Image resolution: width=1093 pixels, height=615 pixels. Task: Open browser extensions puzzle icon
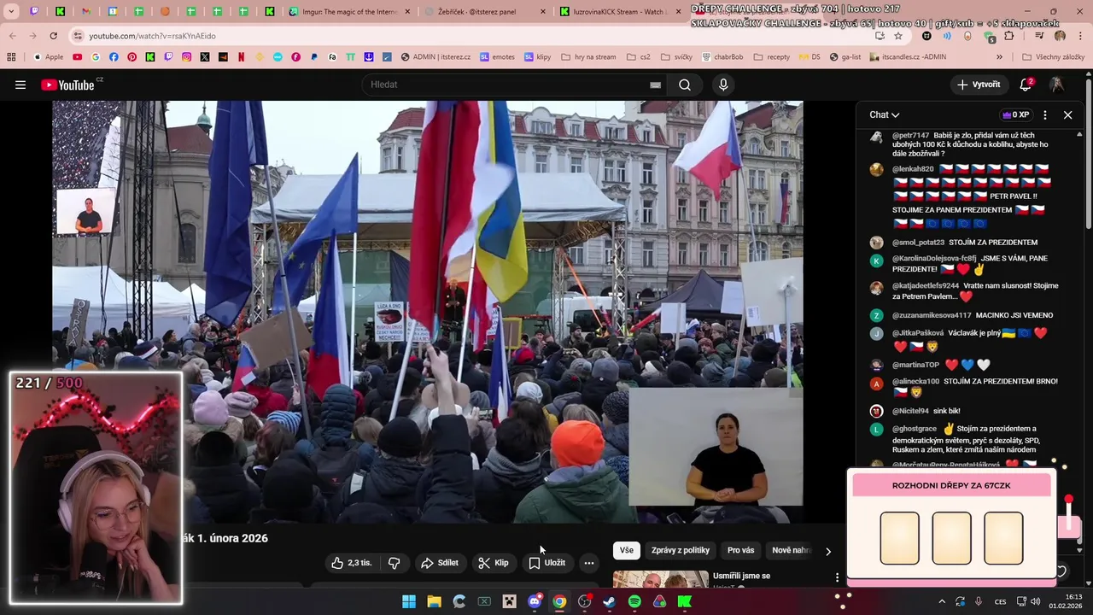(1009, 36)
